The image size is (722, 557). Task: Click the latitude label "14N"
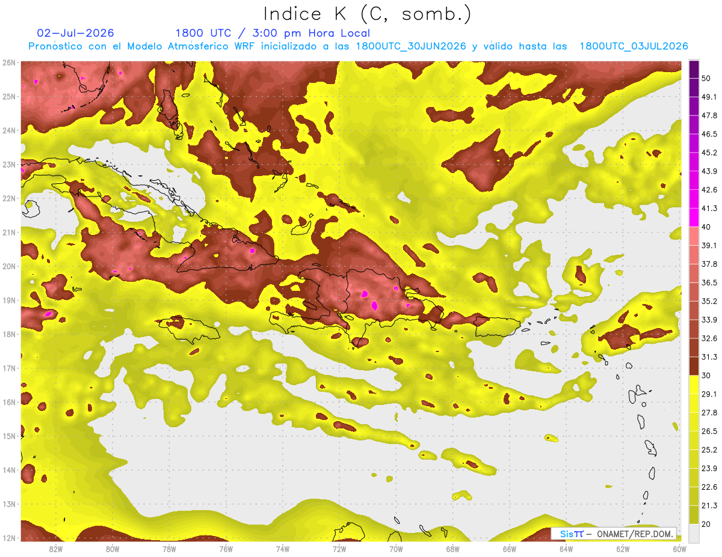click(x=8, y=470)
